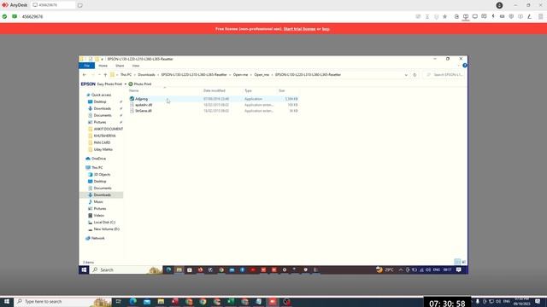Click the local Windows Start button
The width and height of the screenshot is (547, 307).
[x=7, y=301]
